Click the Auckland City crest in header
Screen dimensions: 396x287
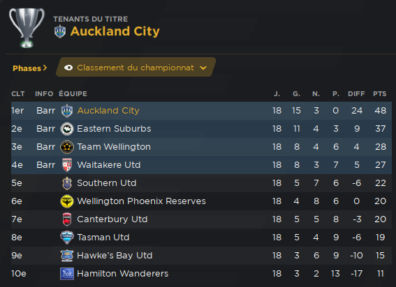[60, 31]
